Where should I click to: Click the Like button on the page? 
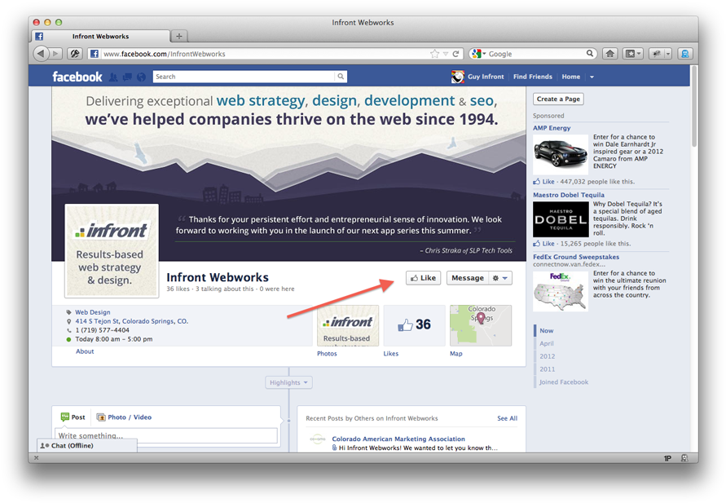[x=423, y=277]
